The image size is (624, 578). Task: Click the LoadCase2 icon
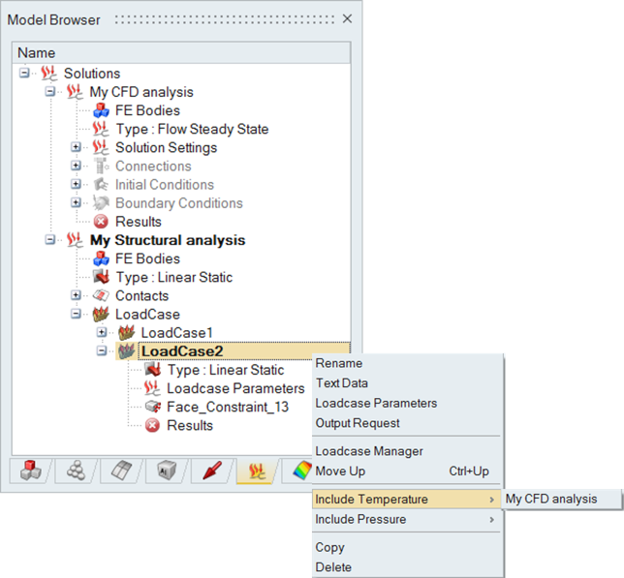click(127, 351)
